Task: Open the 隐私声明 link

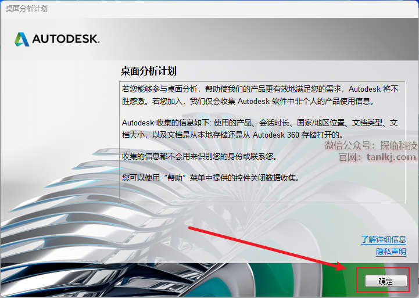Action: pyautogui.click(x=391, y=252)
